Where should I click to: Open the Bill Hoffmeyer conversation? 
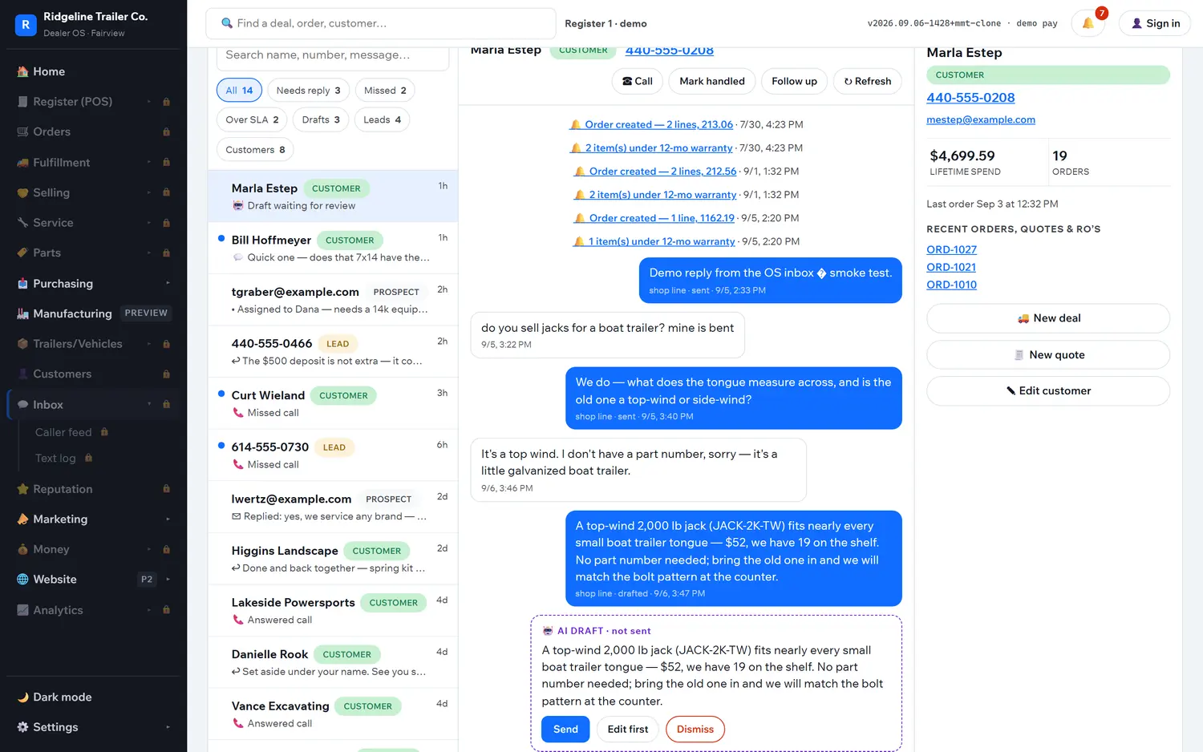point(333,248)
